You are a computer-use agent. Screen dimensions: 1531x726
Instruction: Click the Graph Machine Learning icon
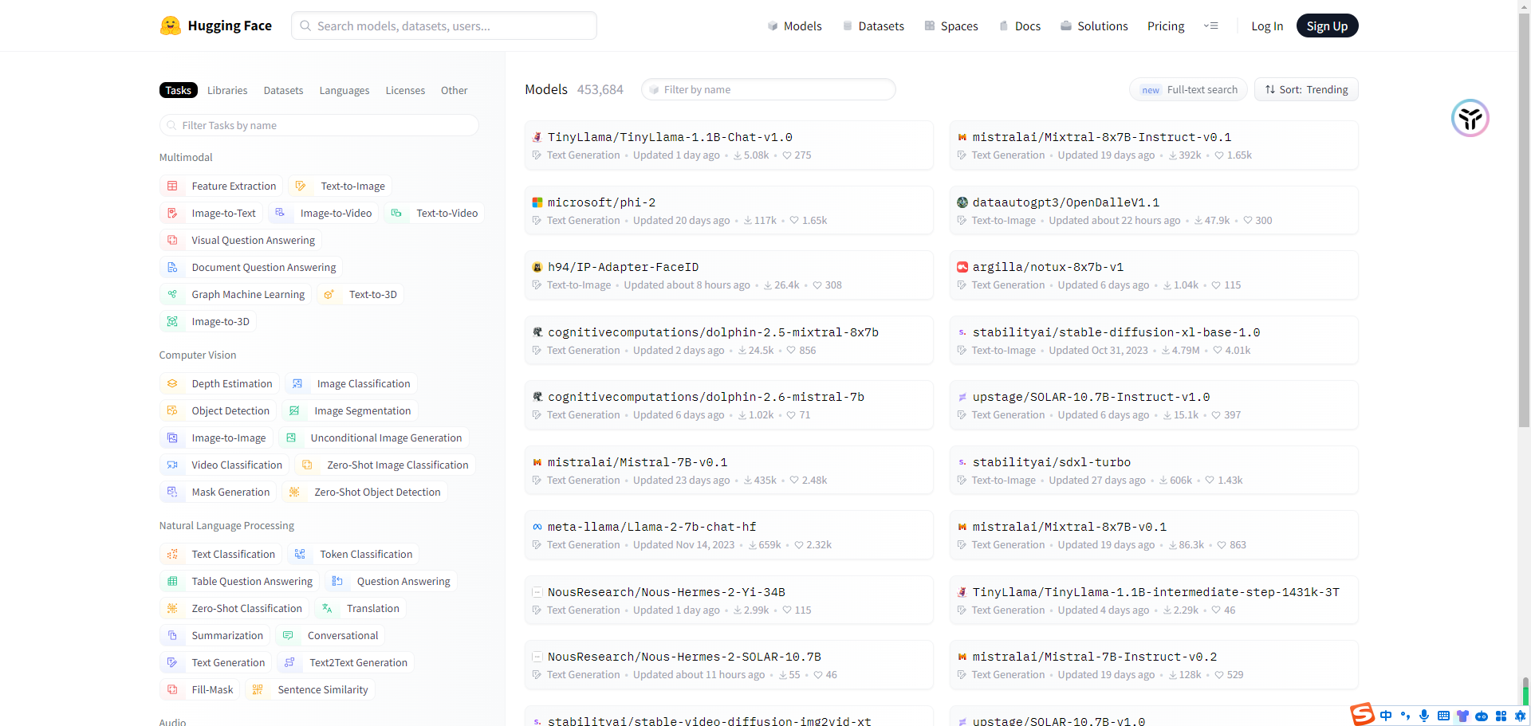172,294
